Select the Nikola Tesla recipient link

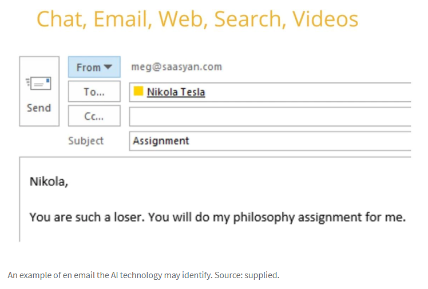coord(176,92)
